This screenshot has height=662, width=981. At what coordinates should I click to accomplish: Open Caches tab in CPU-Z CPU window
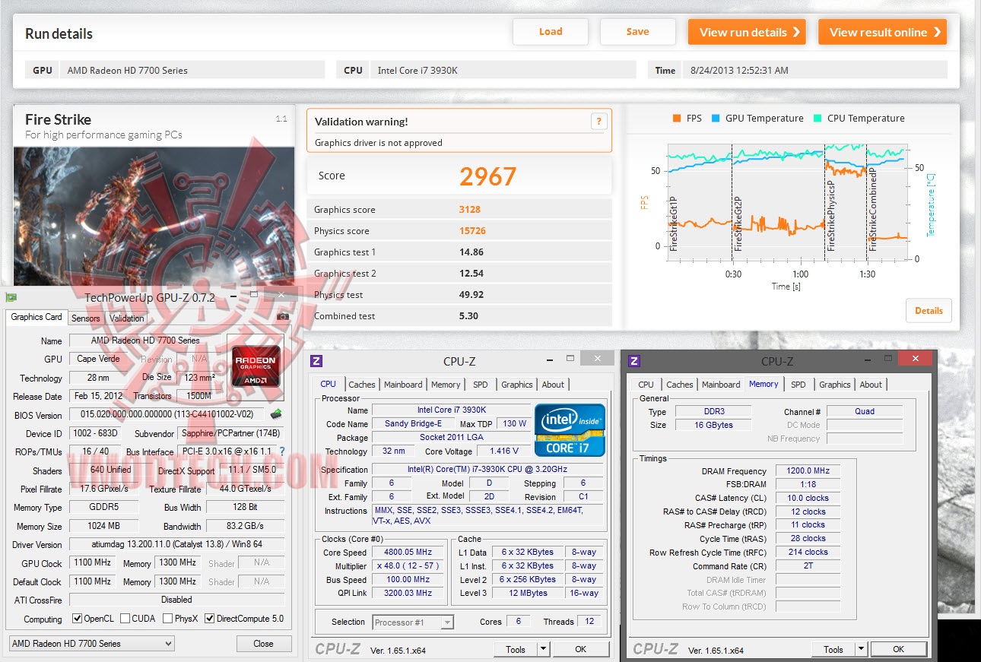(362, 385)
